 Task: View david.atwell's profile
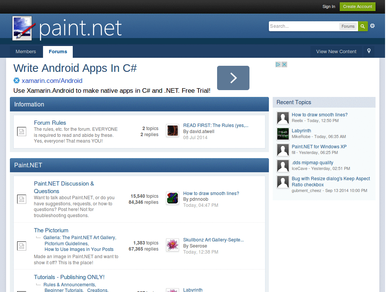(x=202, y=132)
